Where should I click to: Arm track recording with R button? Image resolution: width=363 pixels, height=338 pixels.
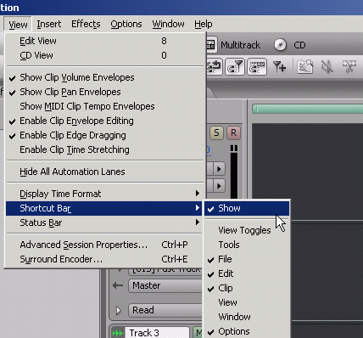(233, 132)
